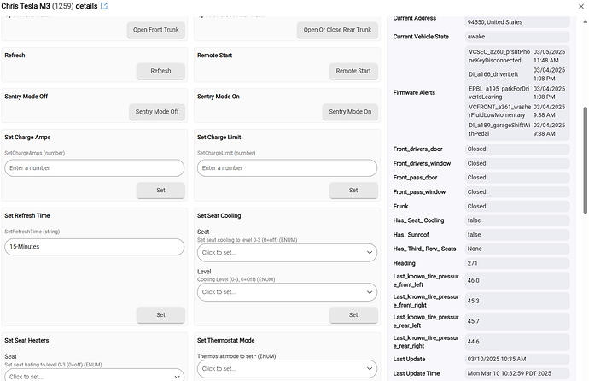
Task: Open the Seat dropdown in Set Seat Heaters
Action: click(x=94, y=376)
